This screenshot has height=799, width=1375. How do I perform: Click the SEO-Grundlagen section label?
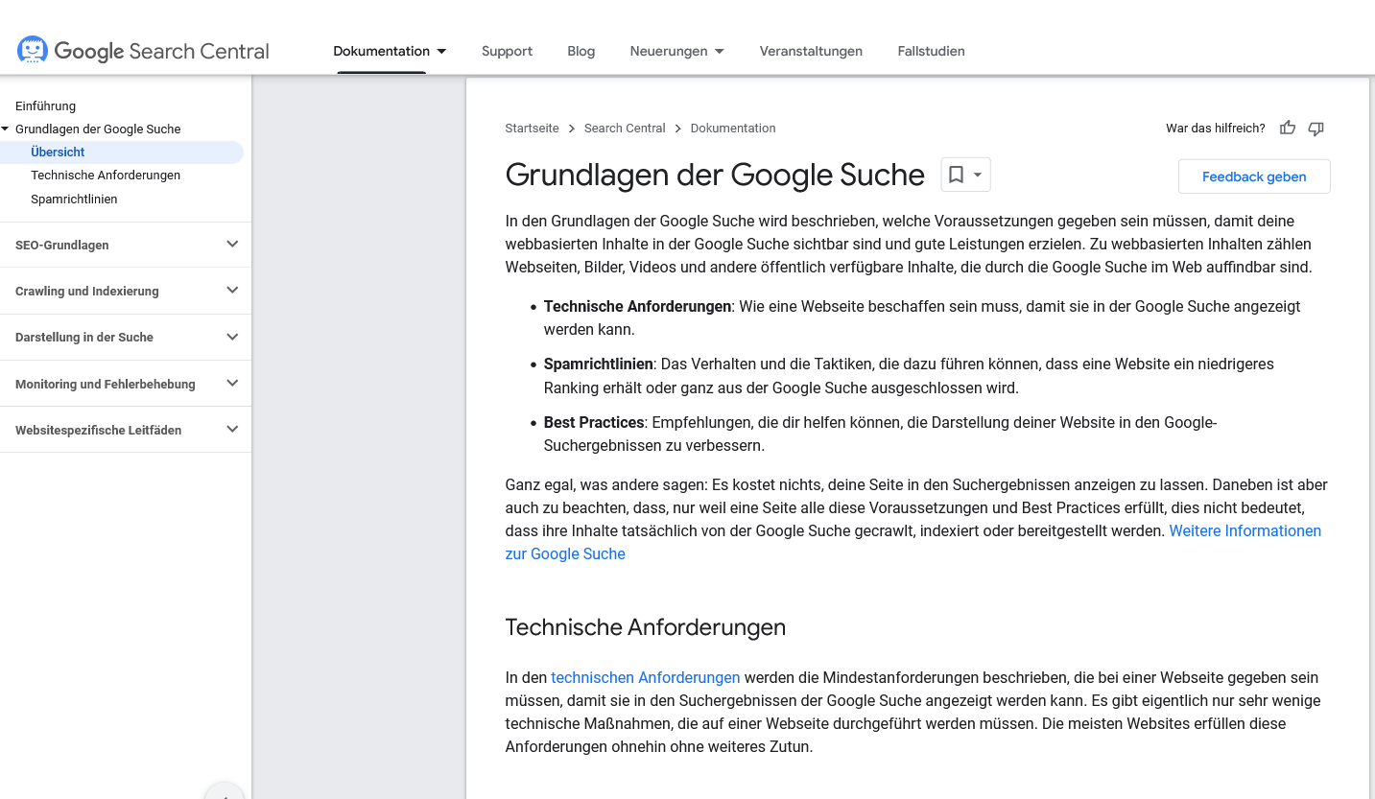[x=61, y=246]
